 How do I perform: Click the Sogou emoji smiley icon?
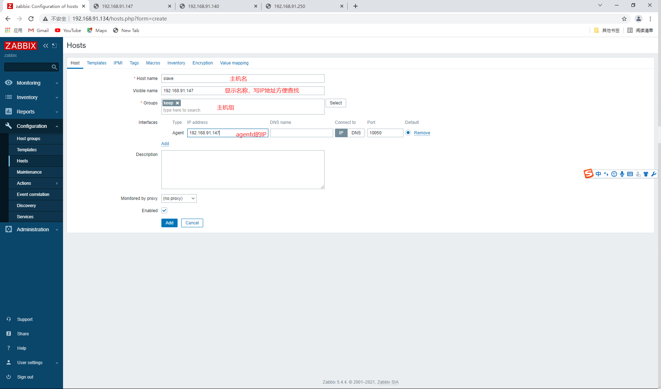(614, 174)
